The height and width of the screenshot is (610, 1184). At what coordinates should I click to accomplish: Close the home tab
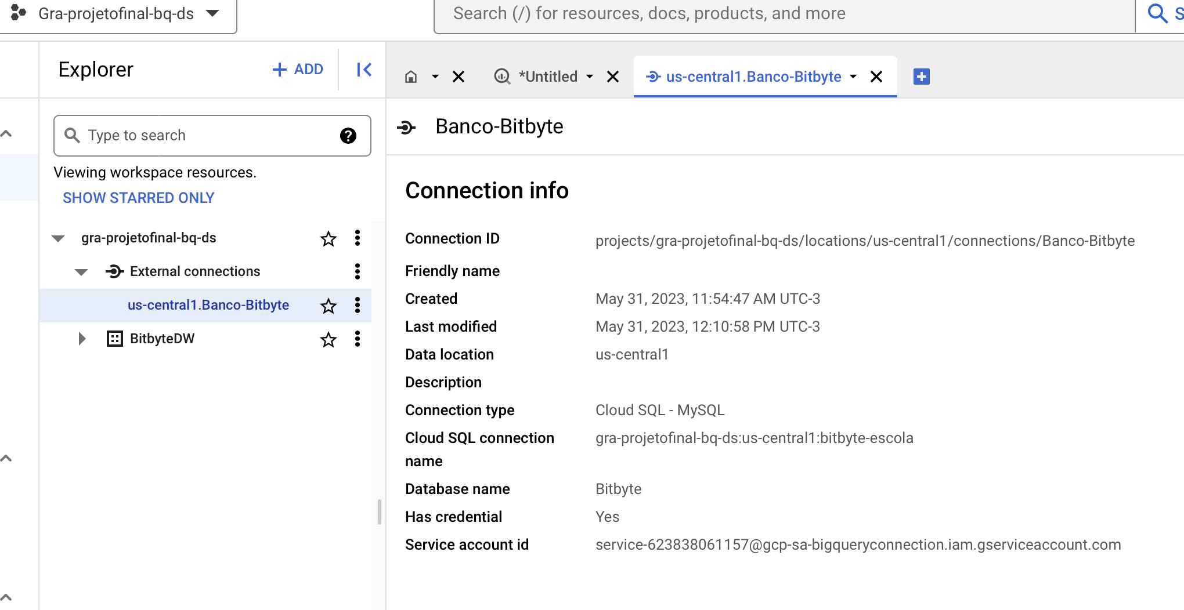[x=459, y=77]
